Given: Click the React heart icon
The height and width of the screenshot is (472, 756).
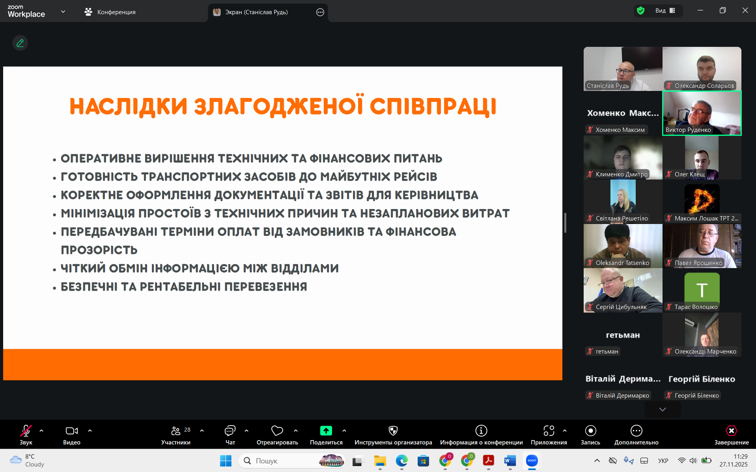Looking at the screenshot, I should (277, 431).
